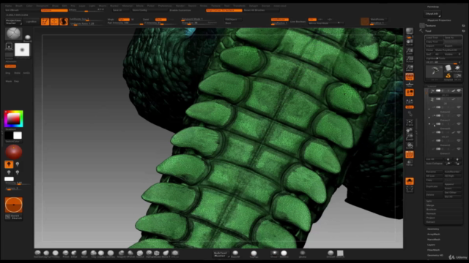Pick a color in the color picker
This screenshot has width=469, height=263.
13,119
